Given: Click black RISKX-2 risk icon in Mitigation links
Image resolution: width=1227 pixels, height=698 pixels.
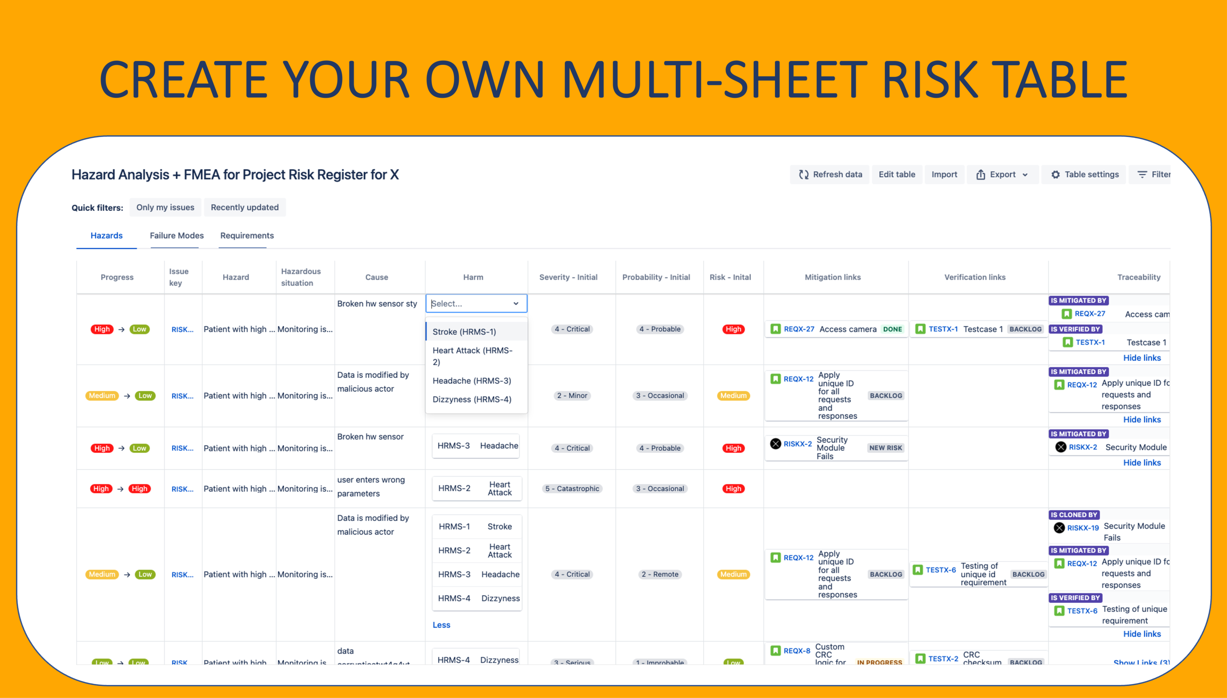Looking at the screenshot, I should [x=775, y=444].
